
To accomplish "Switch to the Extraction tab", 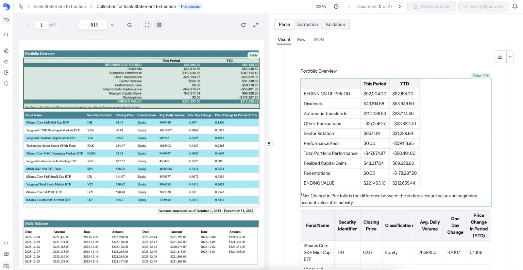I will pos(307,25).
